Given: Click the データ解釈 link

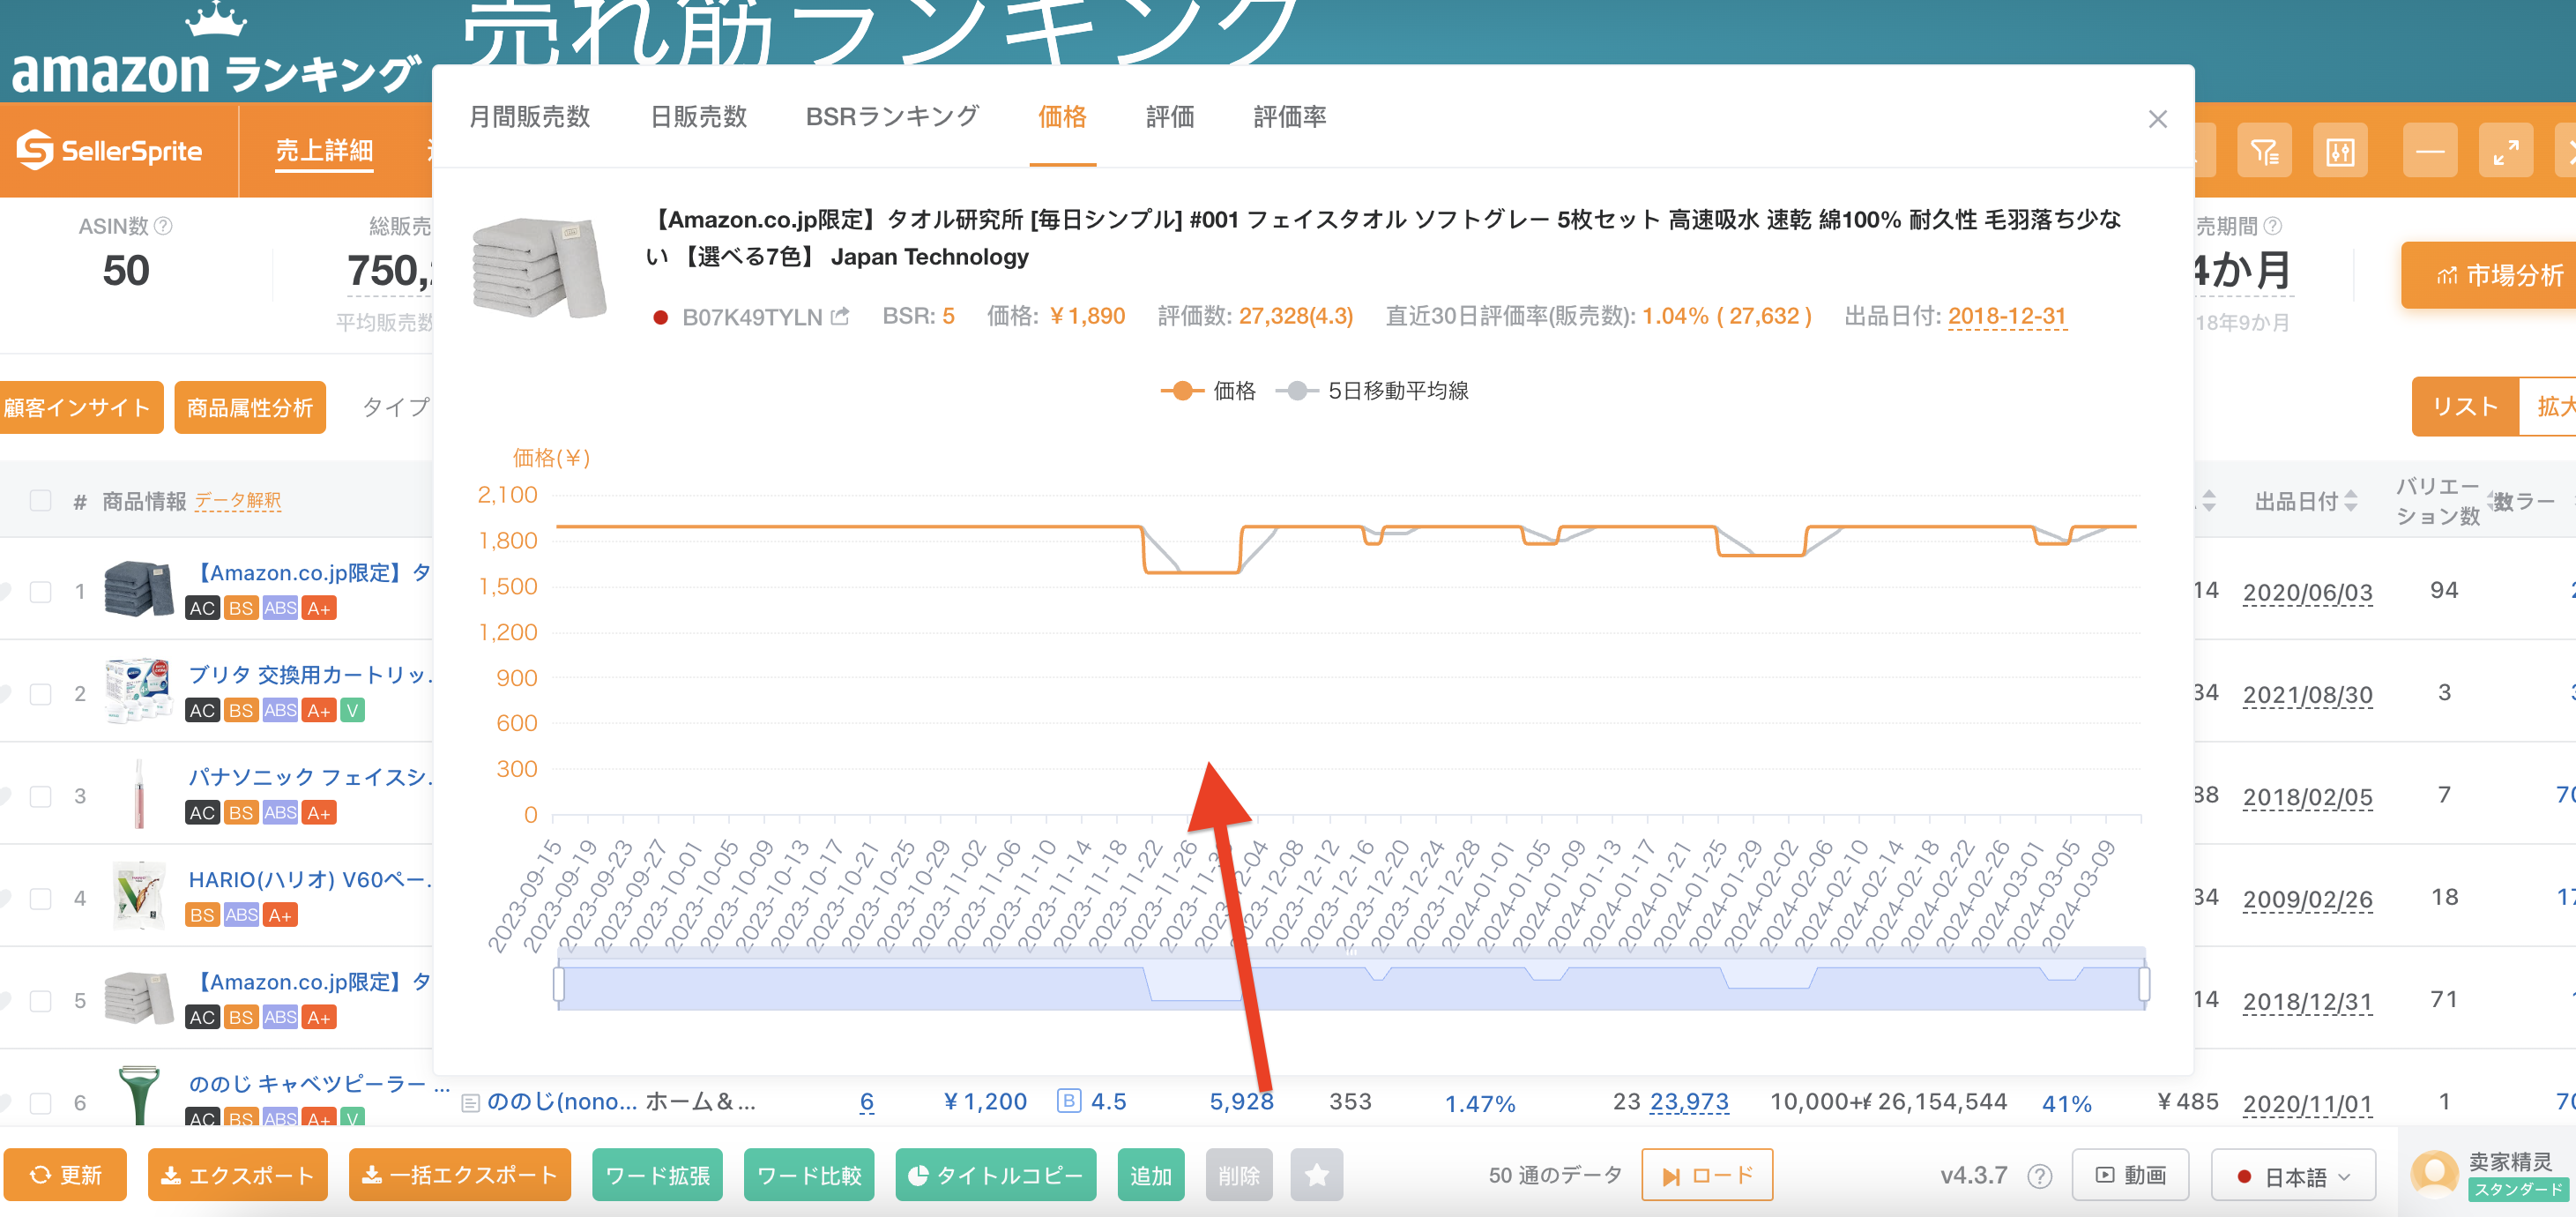Looking at the screenshot, I should [x=238, y=501].
